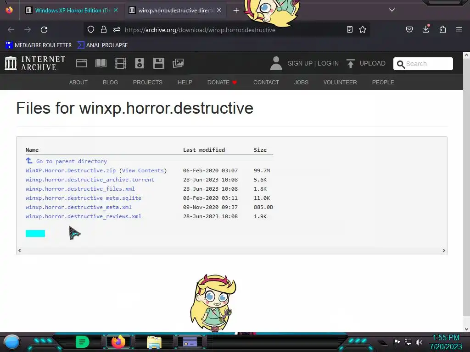Open the BLOG nav item
This screenshot has width=470, height=352.
110,82
